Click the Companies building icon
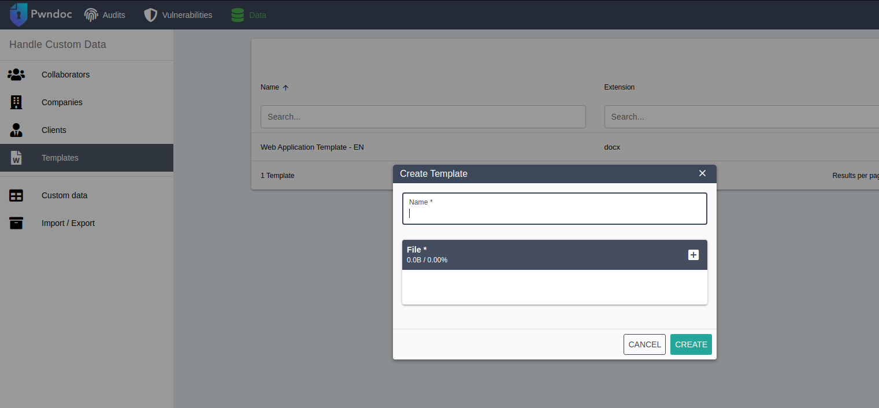The height and width of the screenshot is (408, 879). coord(16,102)
